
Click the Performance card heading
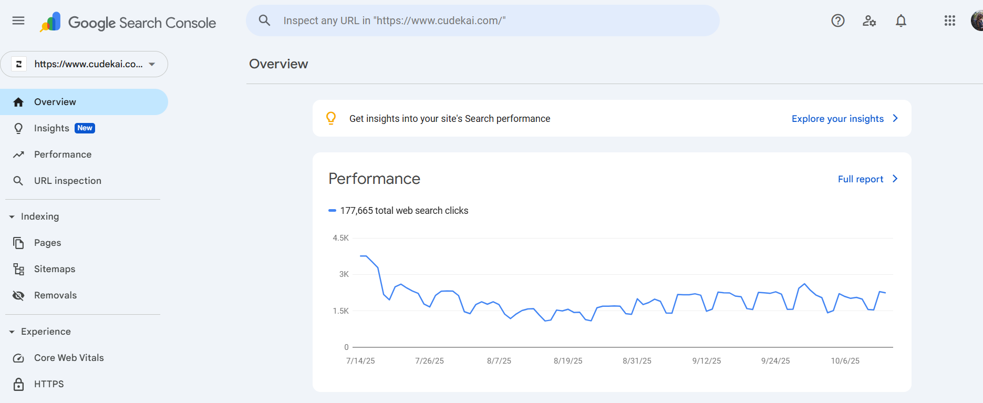click(x=374, y=179)
